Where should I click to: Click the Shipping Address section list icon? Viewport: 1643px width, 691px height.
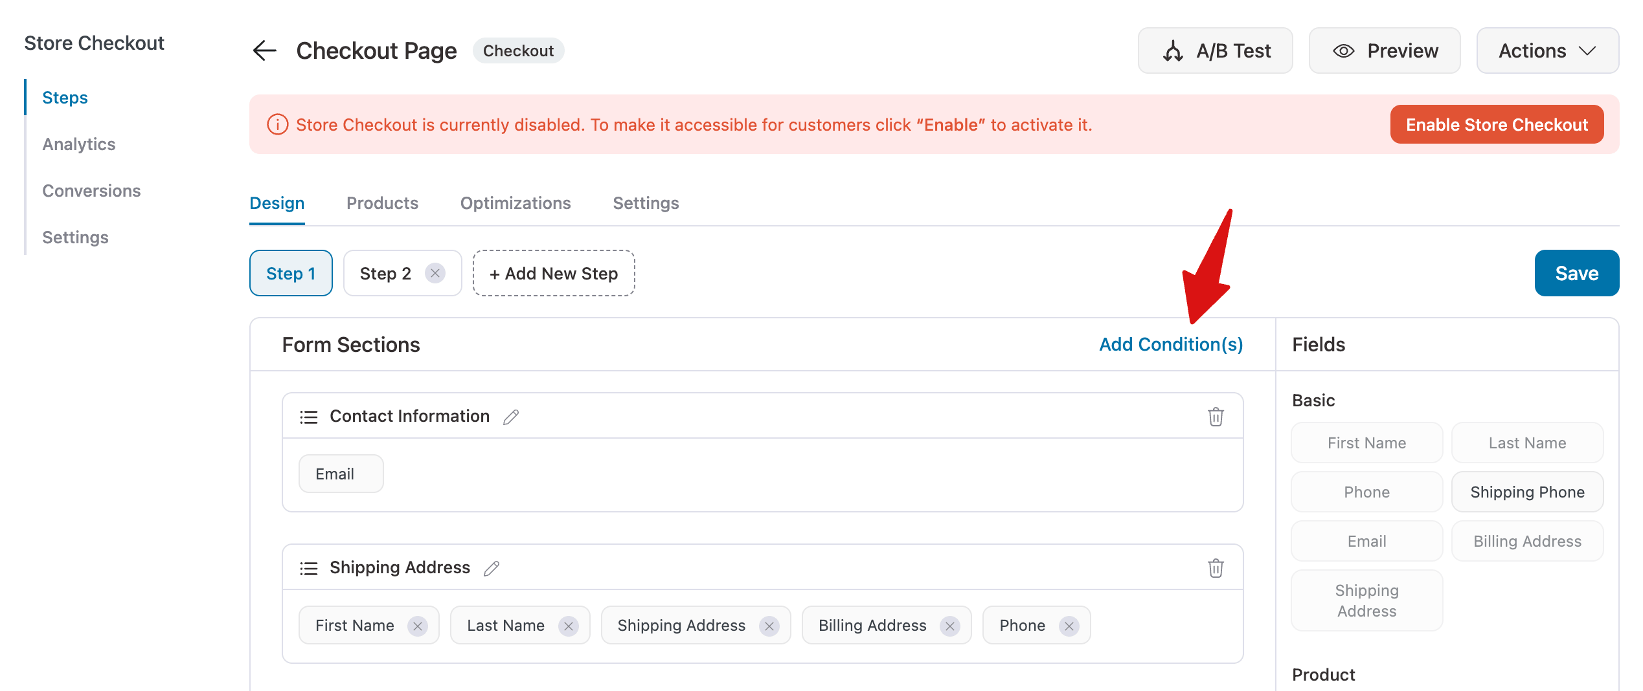click(309, 568)
